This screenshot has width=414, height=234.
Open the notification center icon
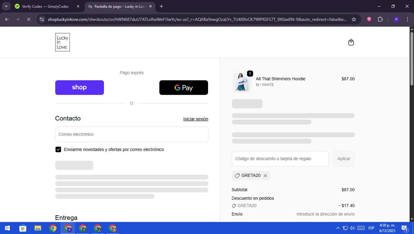(405, 228)
